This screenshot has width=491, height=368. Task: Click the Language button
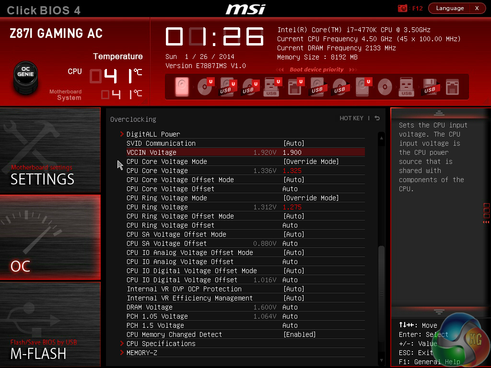450,8
